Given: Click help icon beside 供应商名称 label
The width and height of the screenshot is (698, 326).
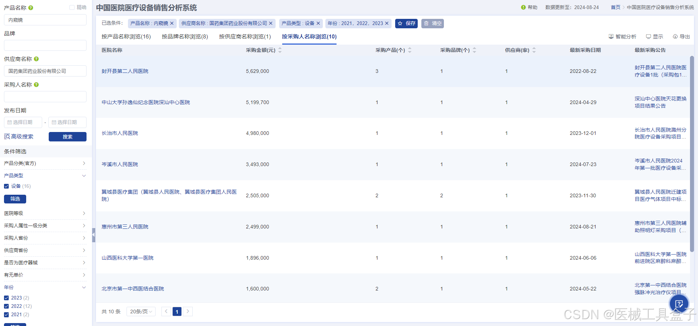Looking at the screenshot, I should (36, 59).
